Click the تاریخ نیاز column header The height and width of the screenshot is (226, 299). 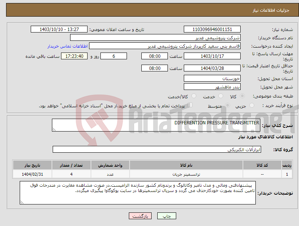[x=32, y=165]
